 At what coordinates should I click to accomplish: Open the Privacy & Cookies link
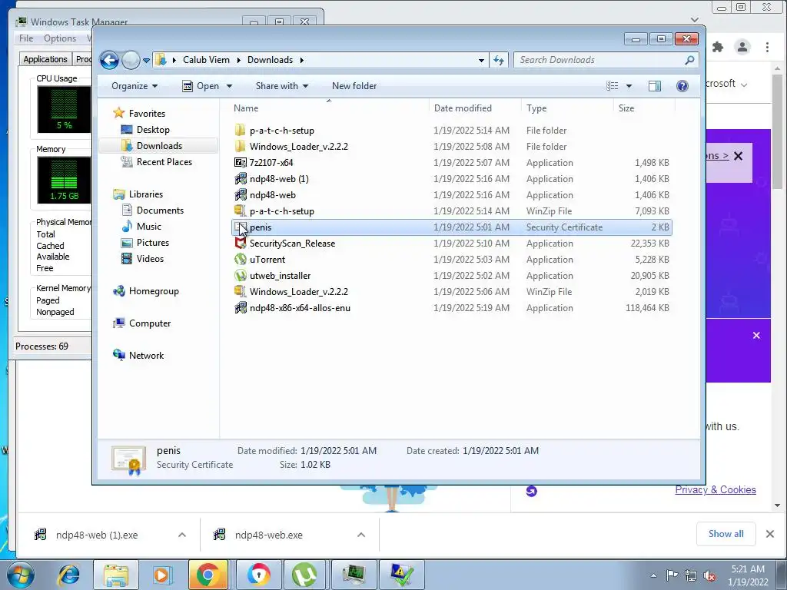point(716,489)
